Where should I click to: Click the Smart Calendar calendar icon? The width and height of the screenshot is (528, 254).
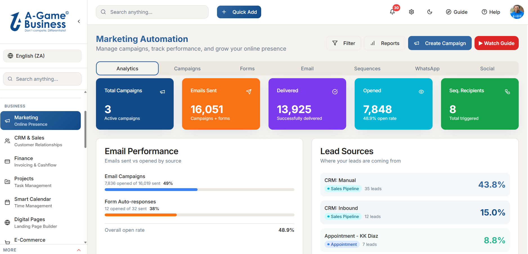pyautogui.click(x=7, y=202)
